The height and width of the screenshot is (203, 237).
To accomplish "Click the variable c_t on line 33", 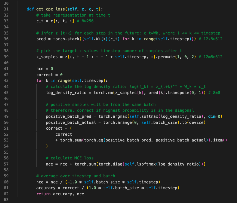I will 40,21.
